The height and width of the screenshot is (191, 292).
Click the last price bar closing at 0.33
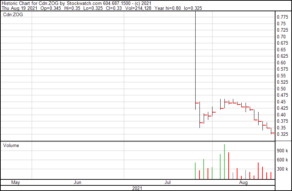pyautogui.click(x=271, y=131)
